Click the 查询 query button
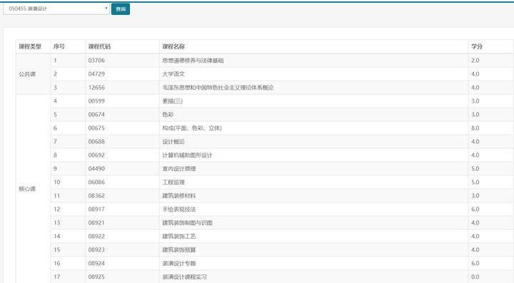This screenshot has height=283, width=514. (121, 9)
